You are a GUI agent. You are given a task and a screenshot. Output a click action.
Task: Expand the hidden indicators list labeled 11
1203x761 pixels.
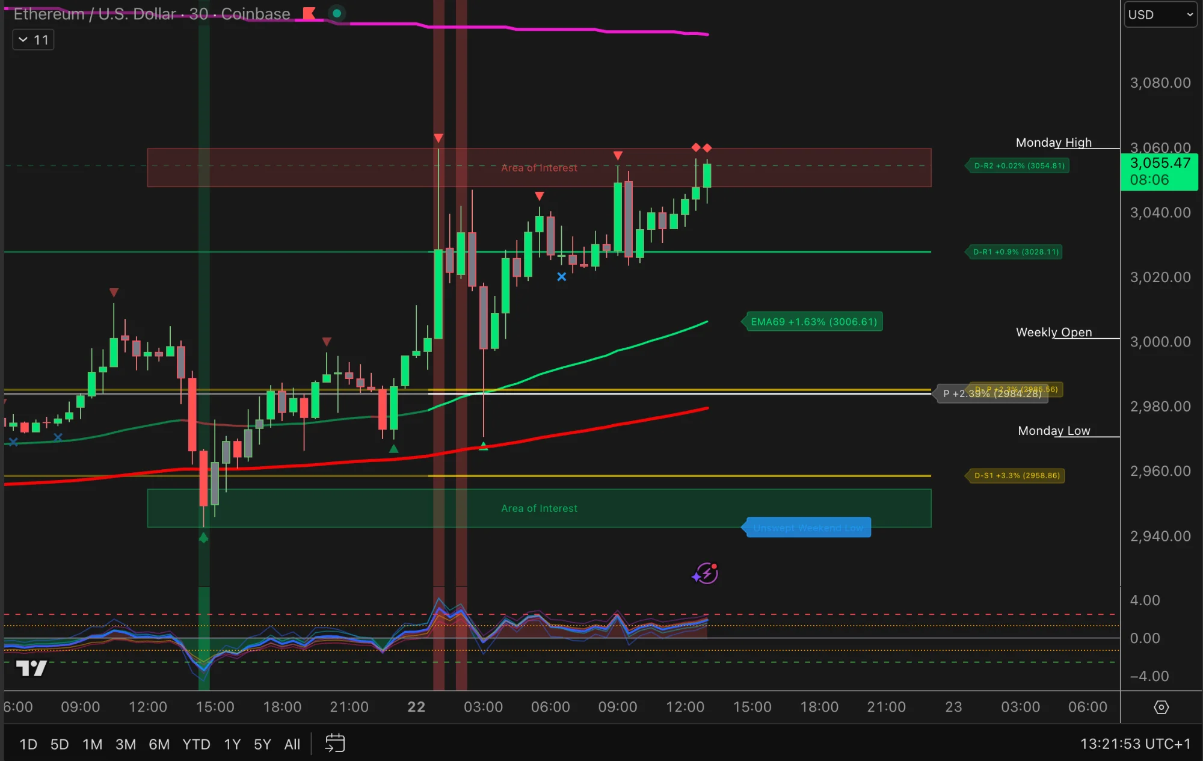click(x=33, y=39)
